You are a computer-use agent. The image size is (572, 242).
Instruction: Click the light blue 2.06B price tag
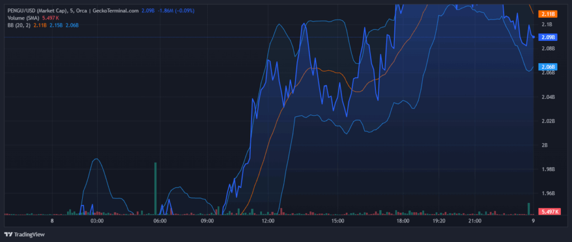(547, 67)
